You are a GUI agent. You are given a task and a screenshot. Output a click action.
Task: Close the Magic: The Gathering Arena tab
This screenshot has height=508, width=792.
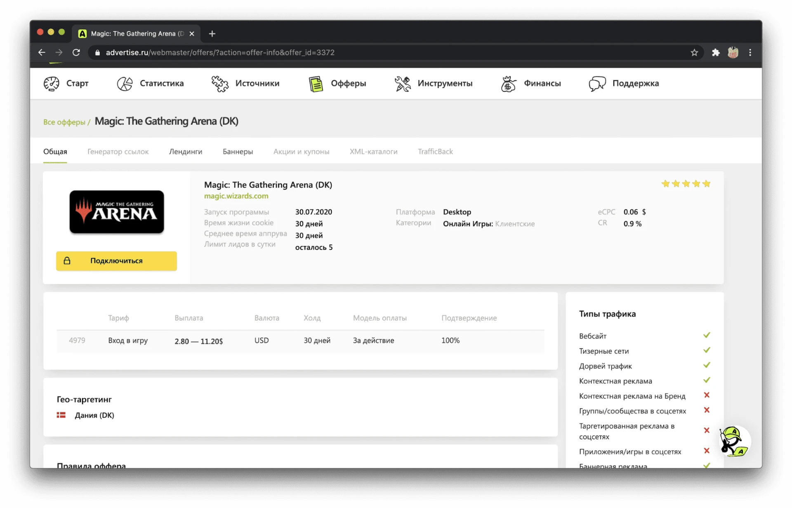[x=192, y=34]
